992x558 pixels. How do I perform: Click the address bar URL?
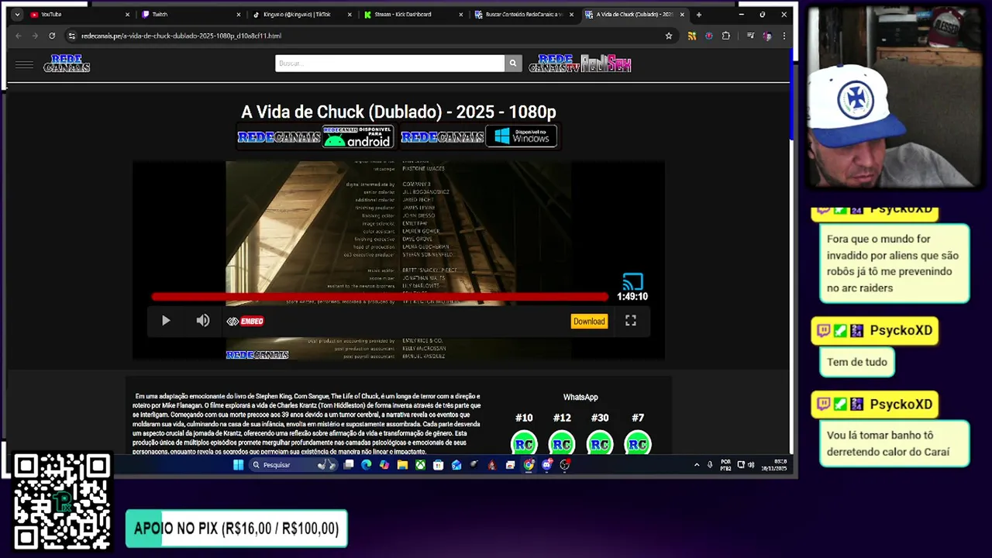181,36
